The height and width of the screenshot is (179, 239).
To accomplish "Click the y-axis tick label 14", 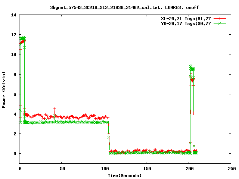I will tap(14, 15).
